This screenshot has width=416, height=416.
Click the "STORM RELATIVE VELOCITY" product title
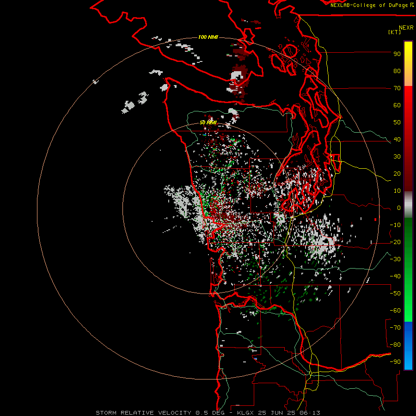(144, 413)
